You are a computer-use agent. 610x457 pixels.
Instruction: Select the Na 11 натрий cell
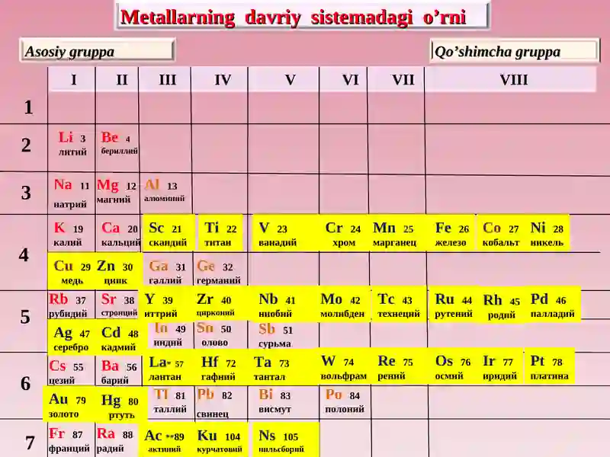click(x=72, y=193)
